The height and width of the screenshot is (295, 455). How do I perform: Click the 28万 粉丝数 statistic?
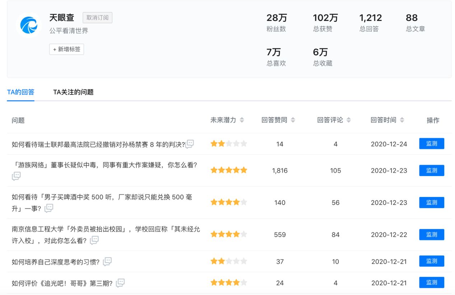tap(277, 23)
